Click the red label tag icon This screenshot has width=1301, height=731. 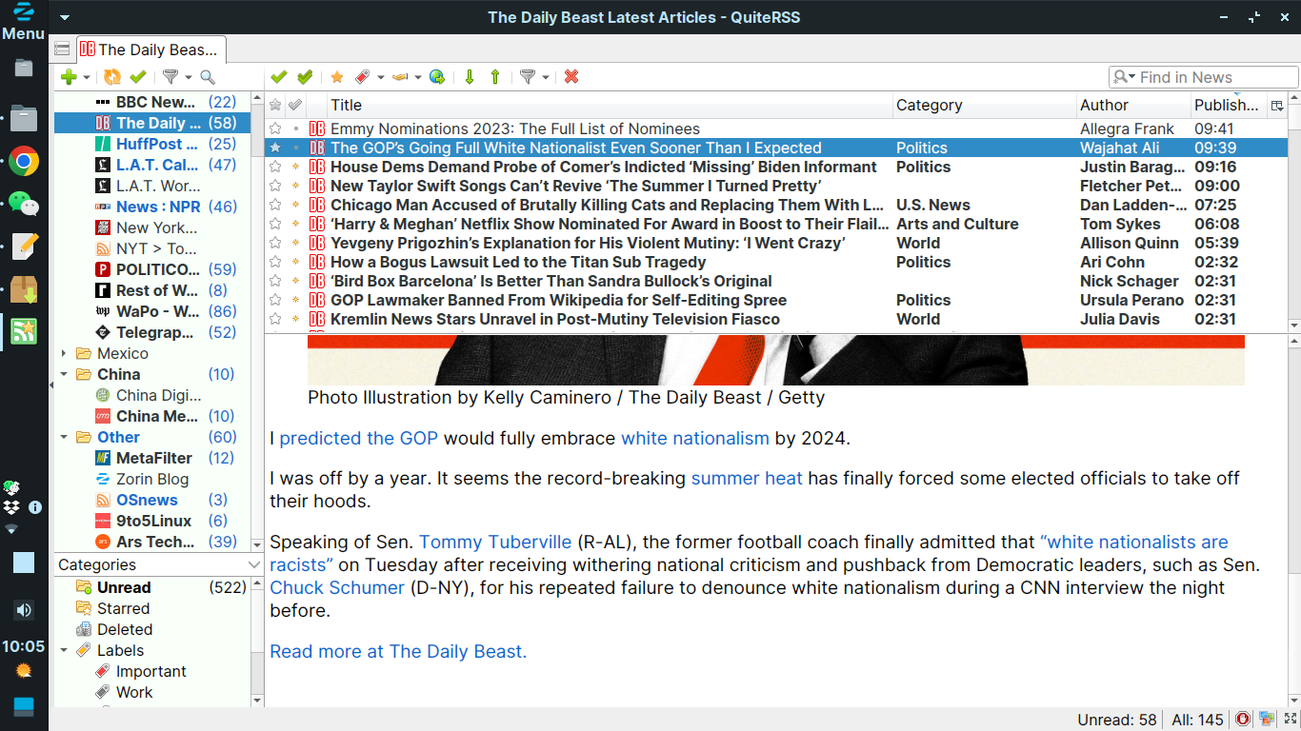coord(363,77)
